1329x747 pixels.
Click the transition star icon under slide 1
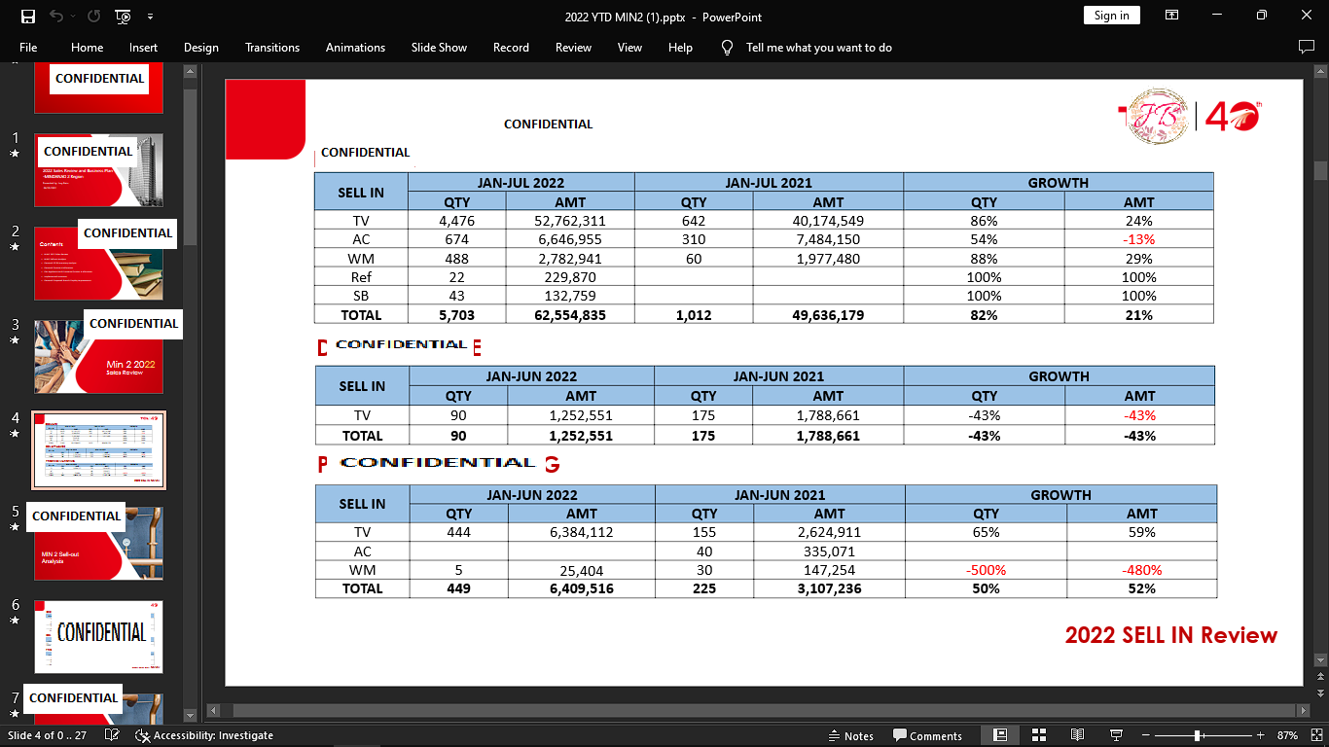click(15, 154)
